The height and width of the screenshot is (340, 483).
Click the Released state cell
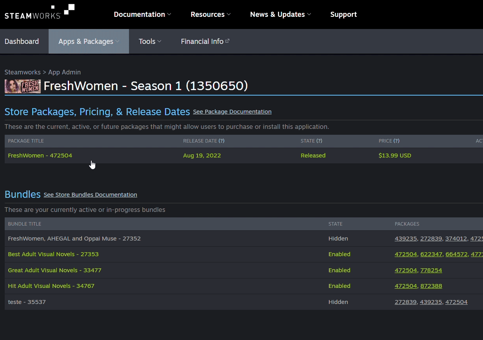[313, 156]
